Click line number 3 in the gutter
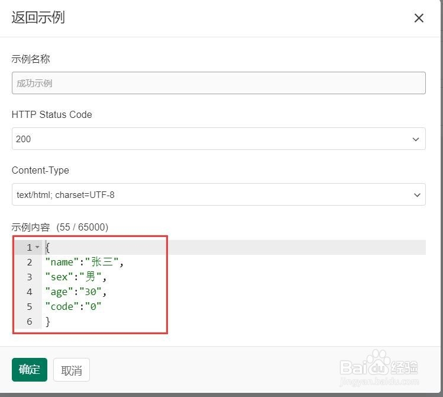Screen dimensions: 443x397 [x=30, y=277]
